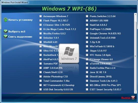Check the Активация Windows 7 checkbox
The width and height of the screenshot is (138, 103).
pyautogui.click(x=40, y=16)
